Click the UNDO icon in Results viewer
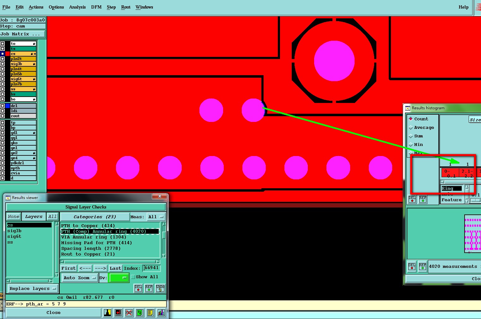This screenshot has width=481, height=319. click(x=160, y=288)
